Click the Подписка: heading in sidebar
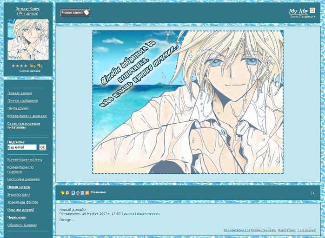 click(x=16, y=142)
